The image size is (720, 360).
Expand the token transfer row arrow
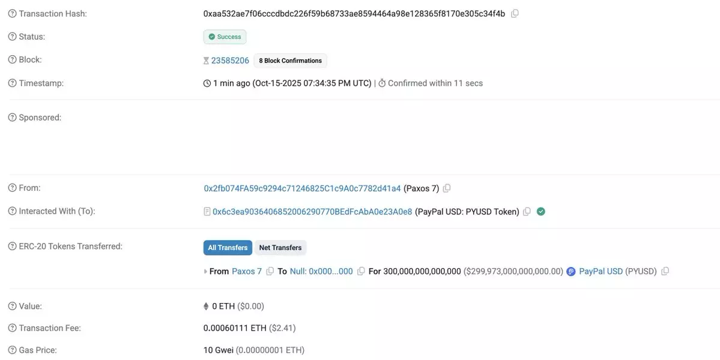pos(206,272)
